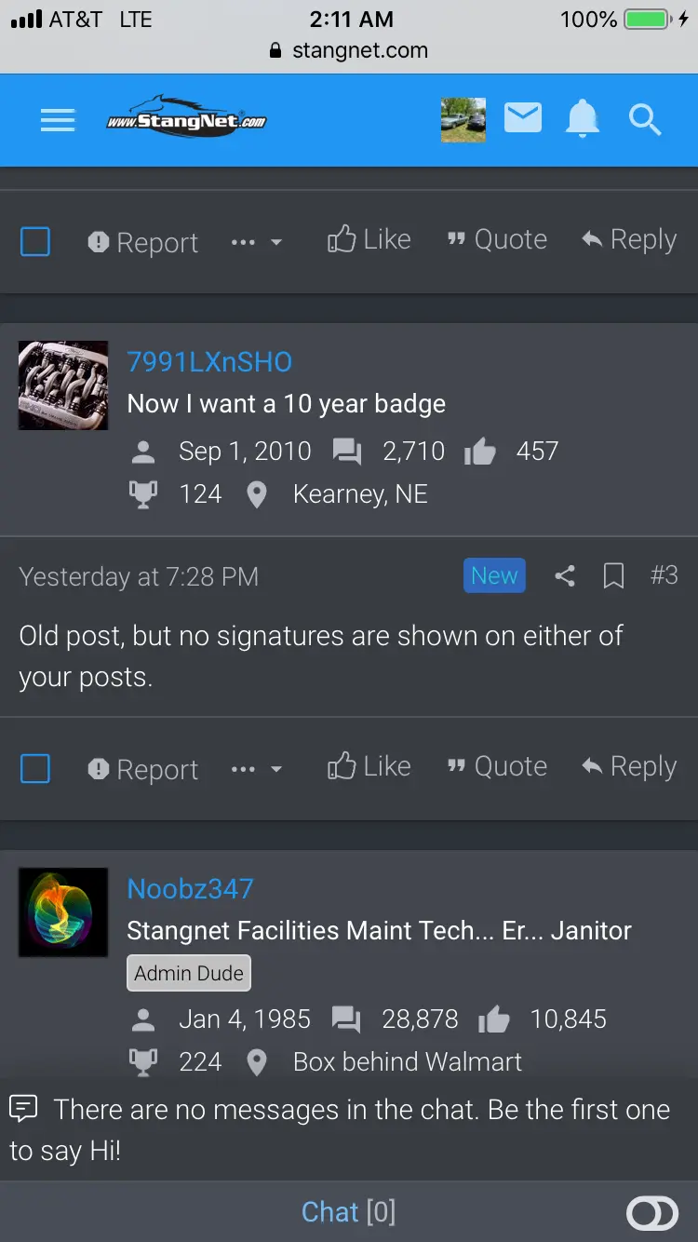Image resolution: width=698 pixels, height=1242 pixels.
Task: Expand the more options dropdown on post #3
Action: tap(257, 769)
